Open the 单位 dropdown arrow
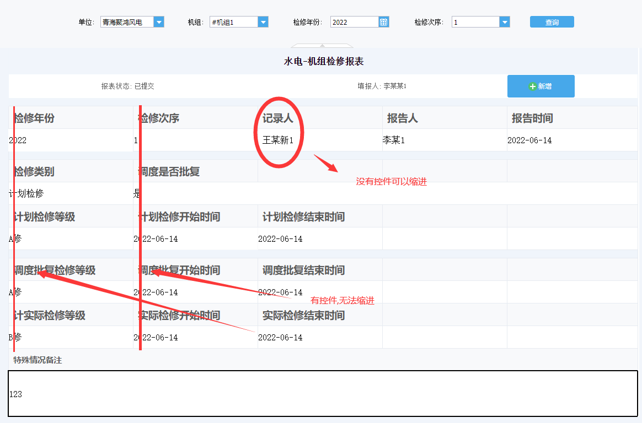This screenshot has width=642, height=423. (x=159, y=22)
